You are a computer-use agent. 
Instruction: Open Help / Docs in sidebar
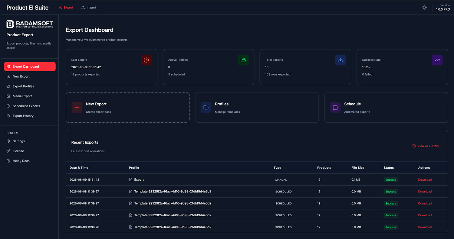[30, 161]
